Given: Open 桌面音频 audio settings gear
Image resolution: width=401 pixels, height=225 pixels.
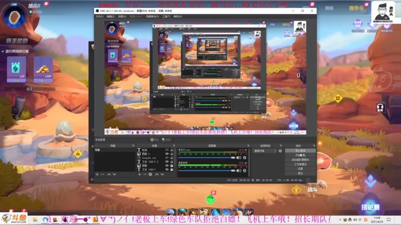Looking at the screenshot, I should pyautogui.click(x=244, y=170).
